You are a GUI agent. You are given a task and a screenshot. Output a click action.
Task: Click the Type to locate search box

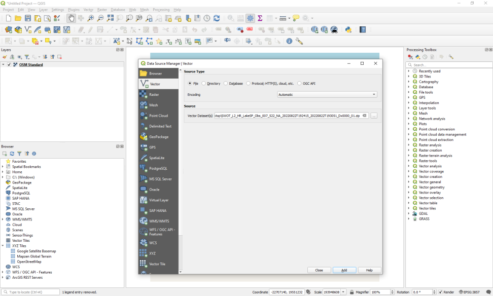pyautogui.click(x=30, y=292)
